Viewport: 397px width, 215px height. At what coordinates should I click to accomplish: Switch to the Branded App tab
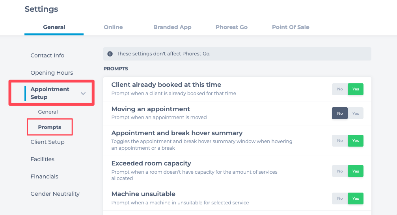(172, 27)
